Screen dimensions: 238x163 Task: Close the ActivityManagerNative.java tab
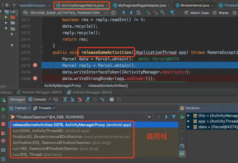(107, 5)
